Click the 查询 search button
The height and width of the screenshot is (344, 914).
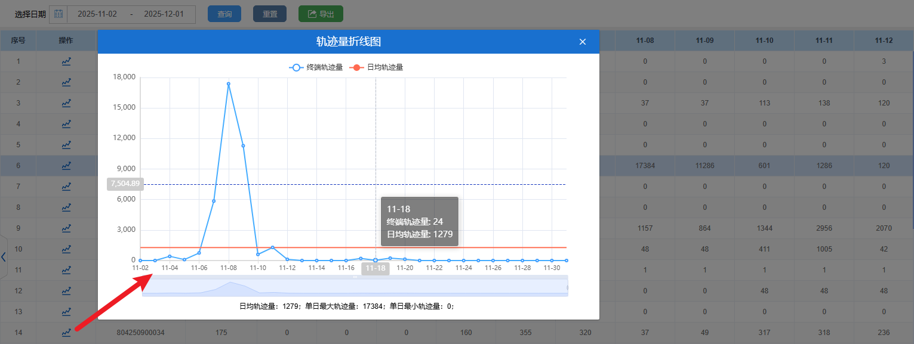click(224, 14)
